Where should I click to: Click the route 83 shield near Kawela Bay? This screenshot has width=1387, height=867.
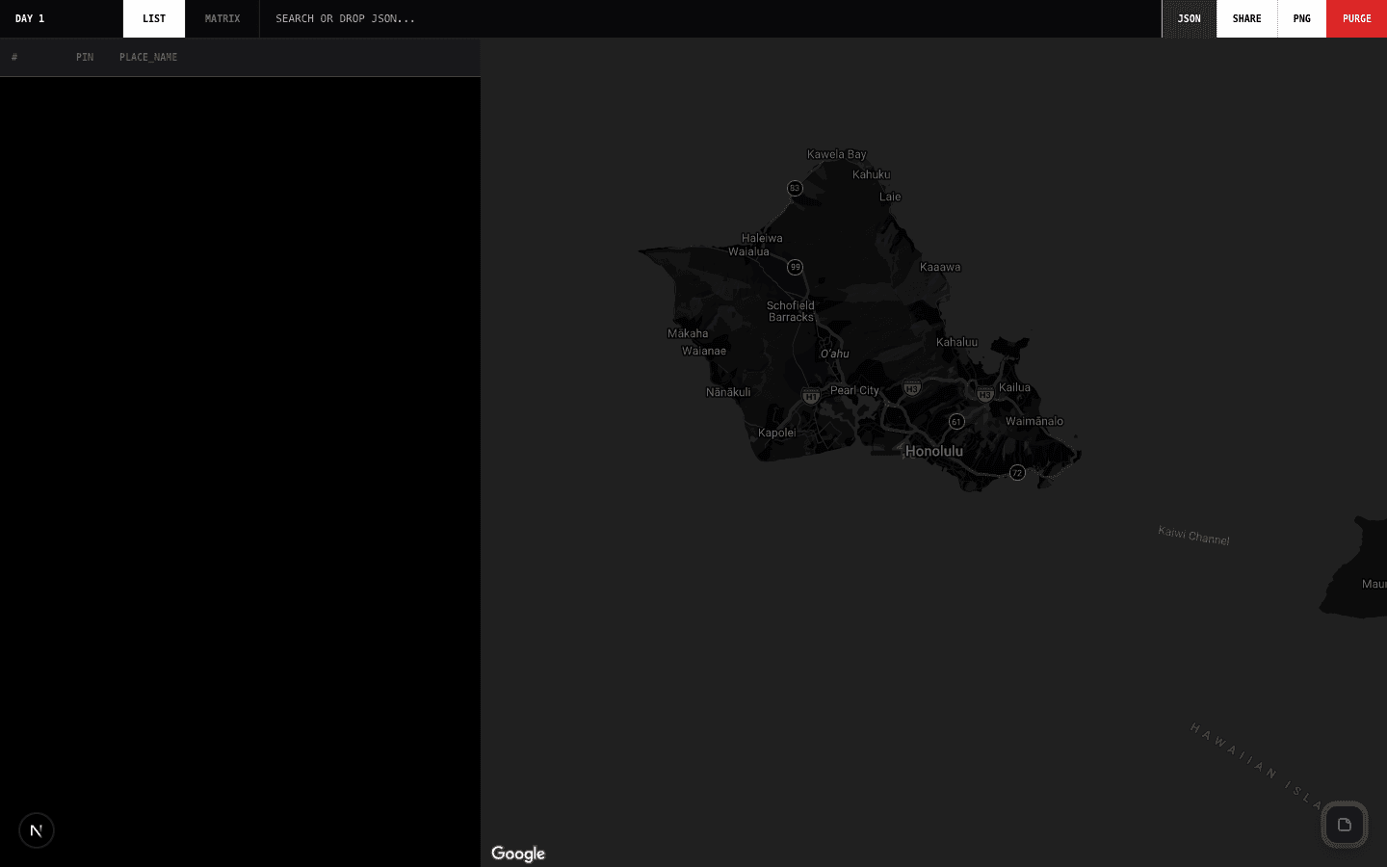pos(795,188)
